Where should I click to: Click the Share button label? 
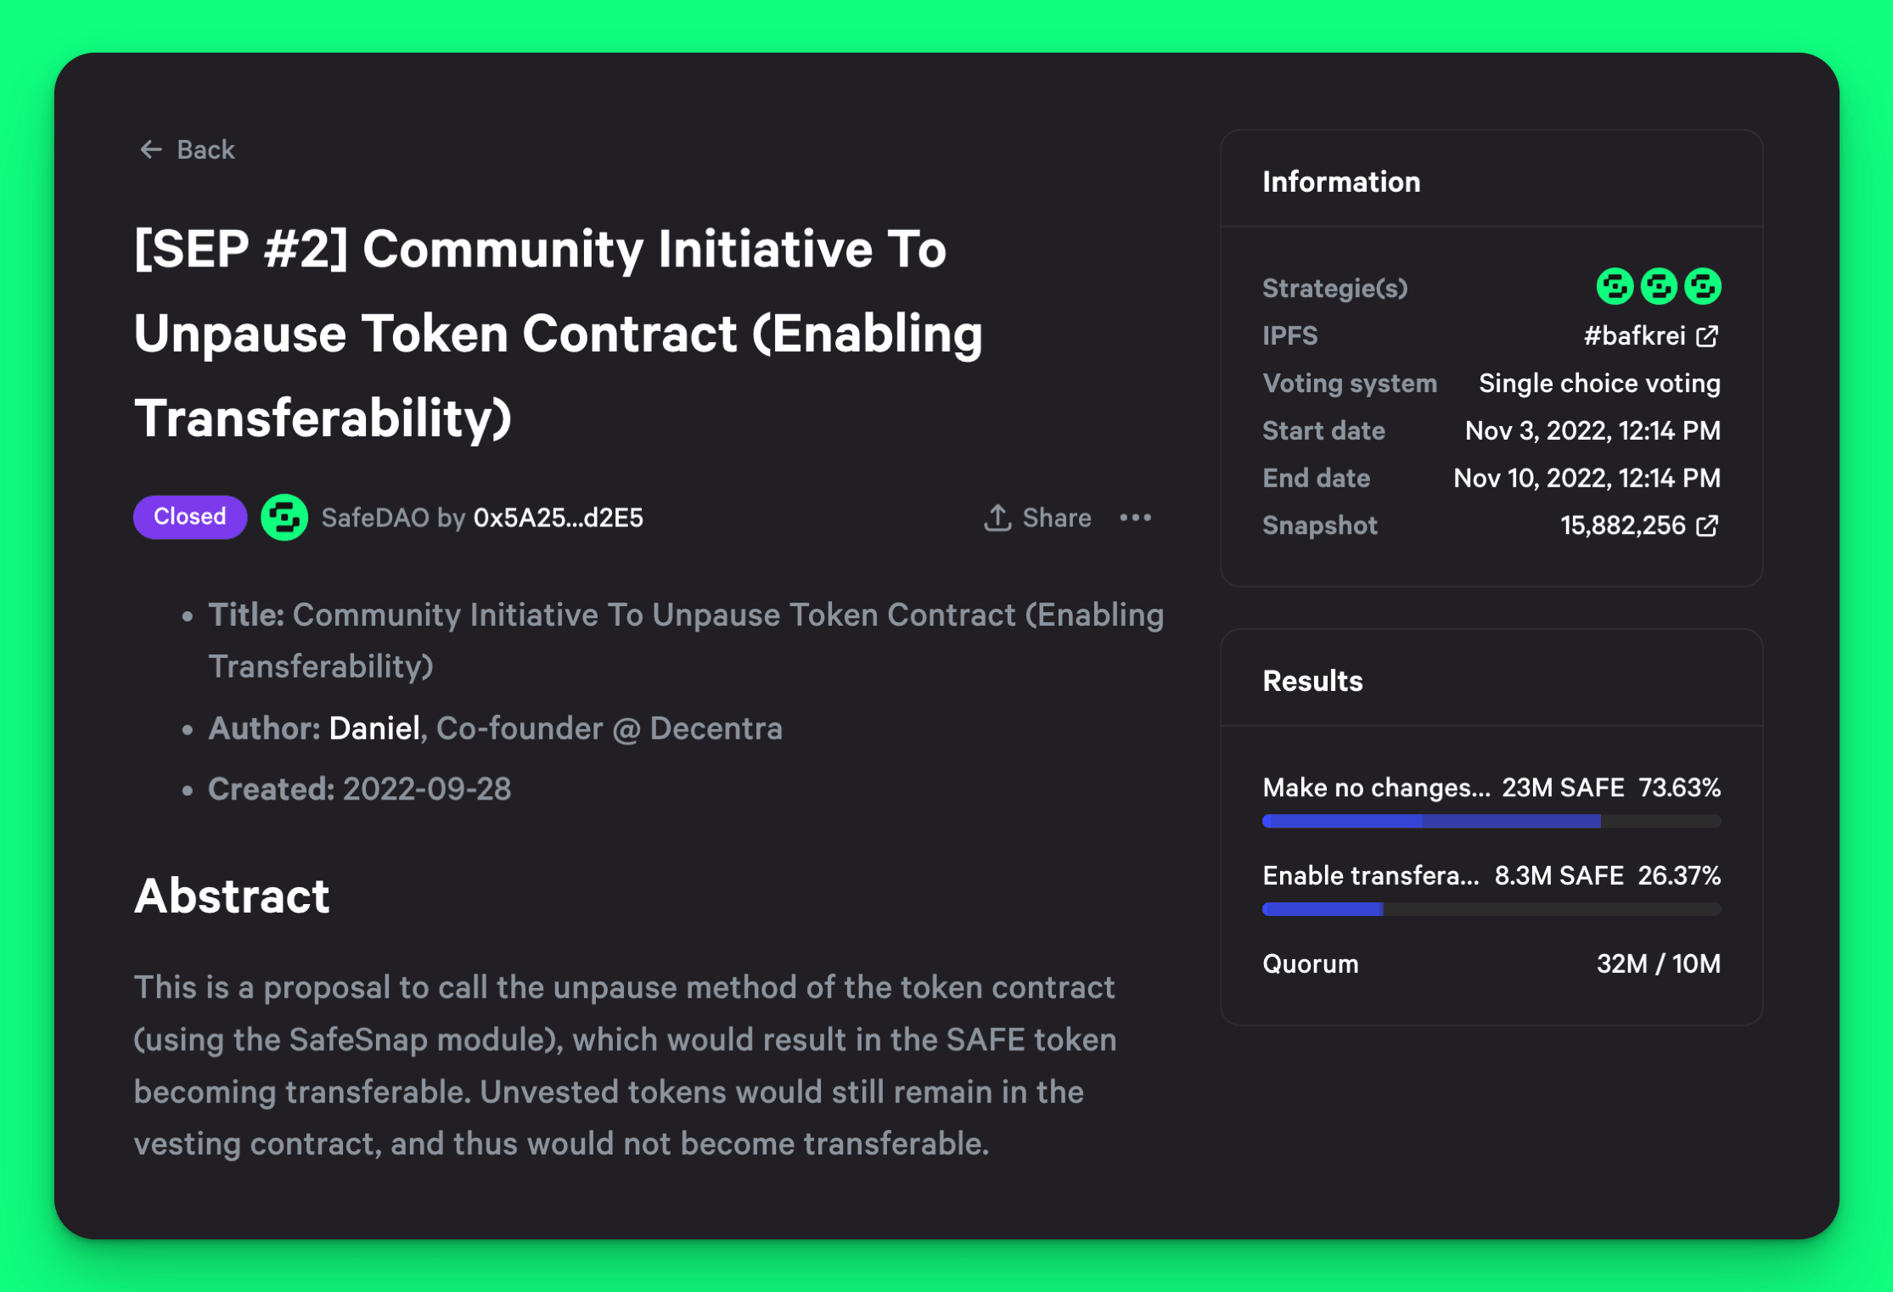(x=1057, y=517)
